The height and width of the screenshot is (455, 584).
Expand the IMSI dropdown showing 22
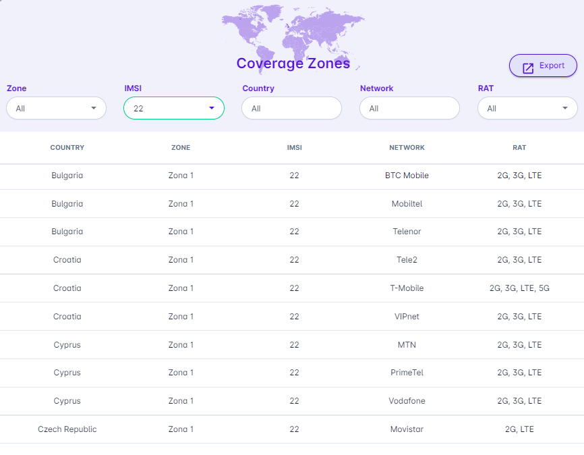(x=174, y=108)
